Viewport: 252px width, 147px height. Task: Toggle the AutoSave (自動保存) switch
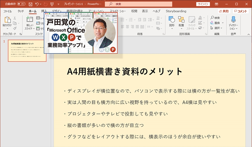[x=21, y=4]
